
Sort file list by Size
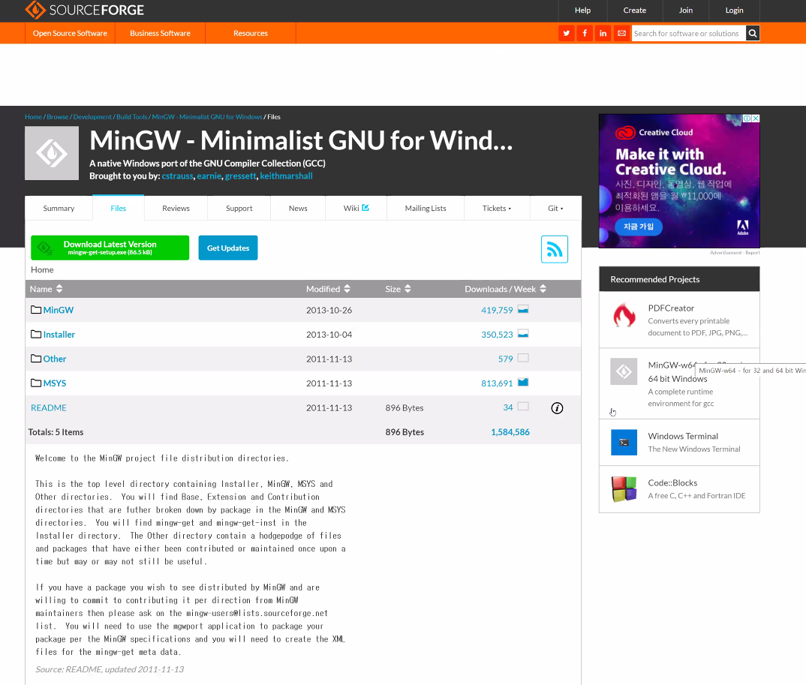[398, 290]
